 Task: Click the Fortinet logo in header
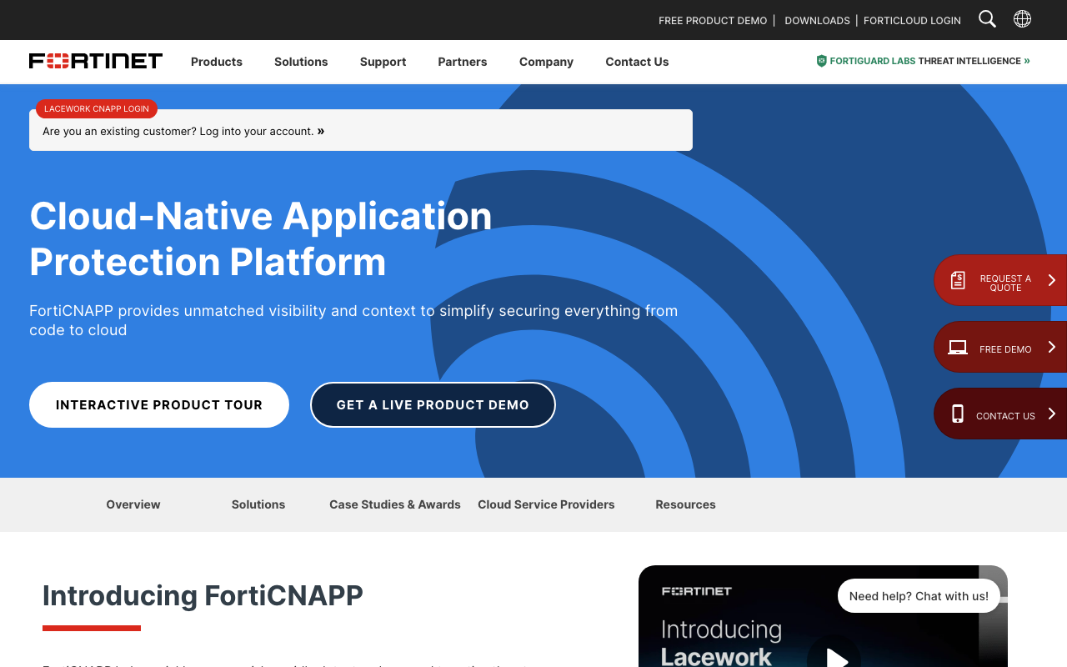coord(96,61)
